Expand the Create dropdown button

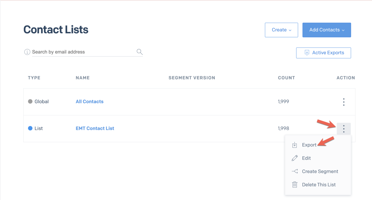click(x=281, y=30)
